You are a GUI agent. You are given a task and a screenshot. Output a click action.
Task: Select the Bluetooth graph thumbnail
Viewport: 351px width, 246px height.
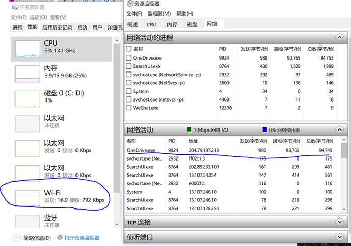click(x=27, y=221)
